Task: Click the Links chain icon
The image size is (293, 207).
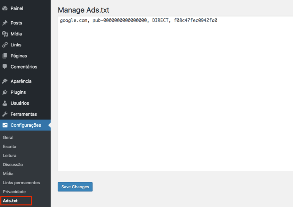Action: coord(5,45)
